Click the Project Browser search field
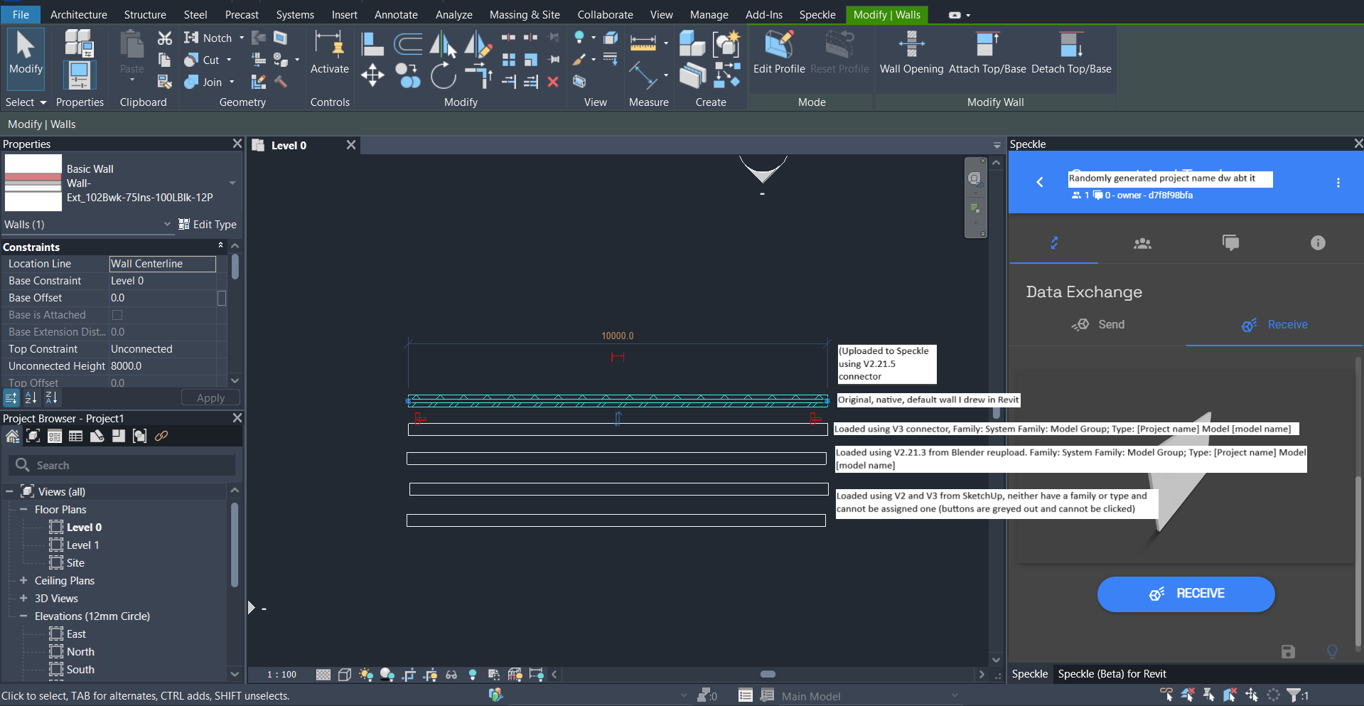1364x706 pixels. 122,465
